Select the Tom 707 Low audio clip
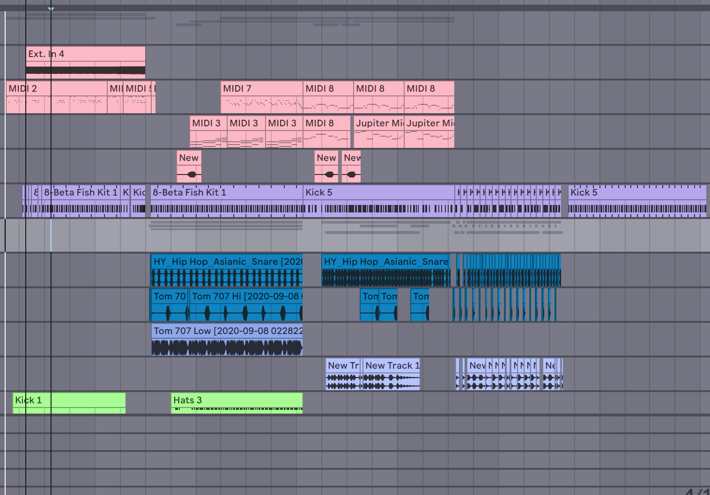The height and width of the screenshot is (495, 710). 227,340
